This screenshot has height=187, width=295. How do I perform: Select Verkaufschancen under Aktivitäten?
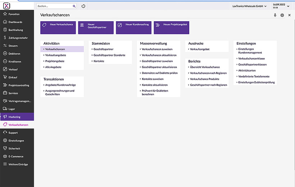tap(62, 49)
